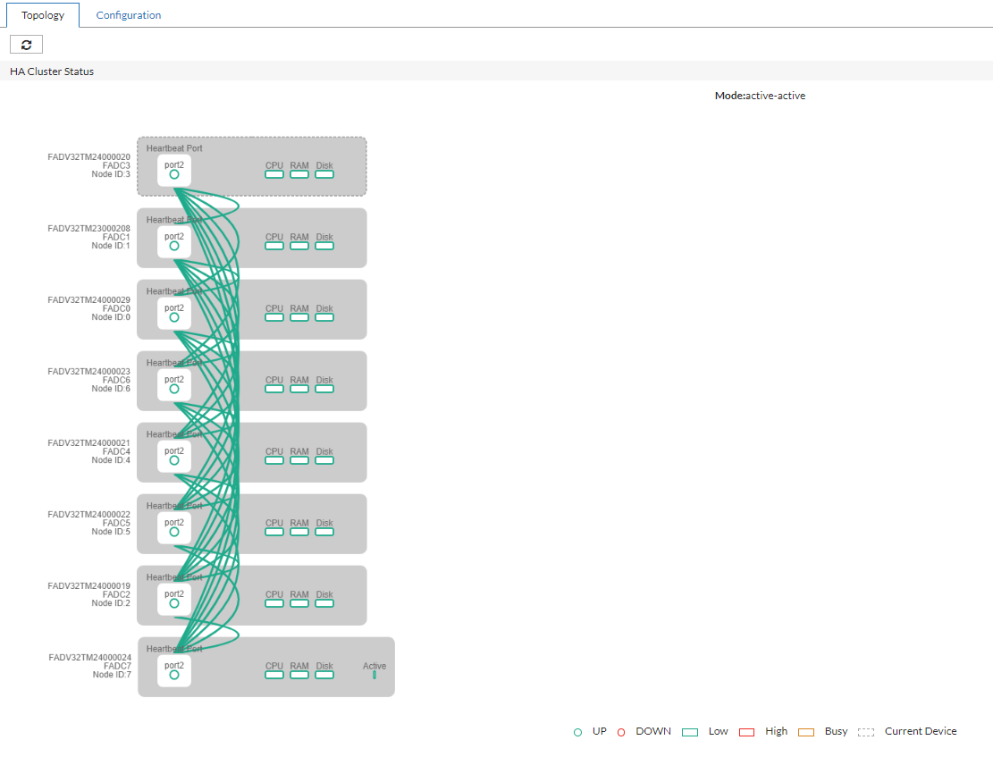This screenshot has width=993, height=757.
Task: Click Disk usage bar of FADC3
Action: point(324,175)
